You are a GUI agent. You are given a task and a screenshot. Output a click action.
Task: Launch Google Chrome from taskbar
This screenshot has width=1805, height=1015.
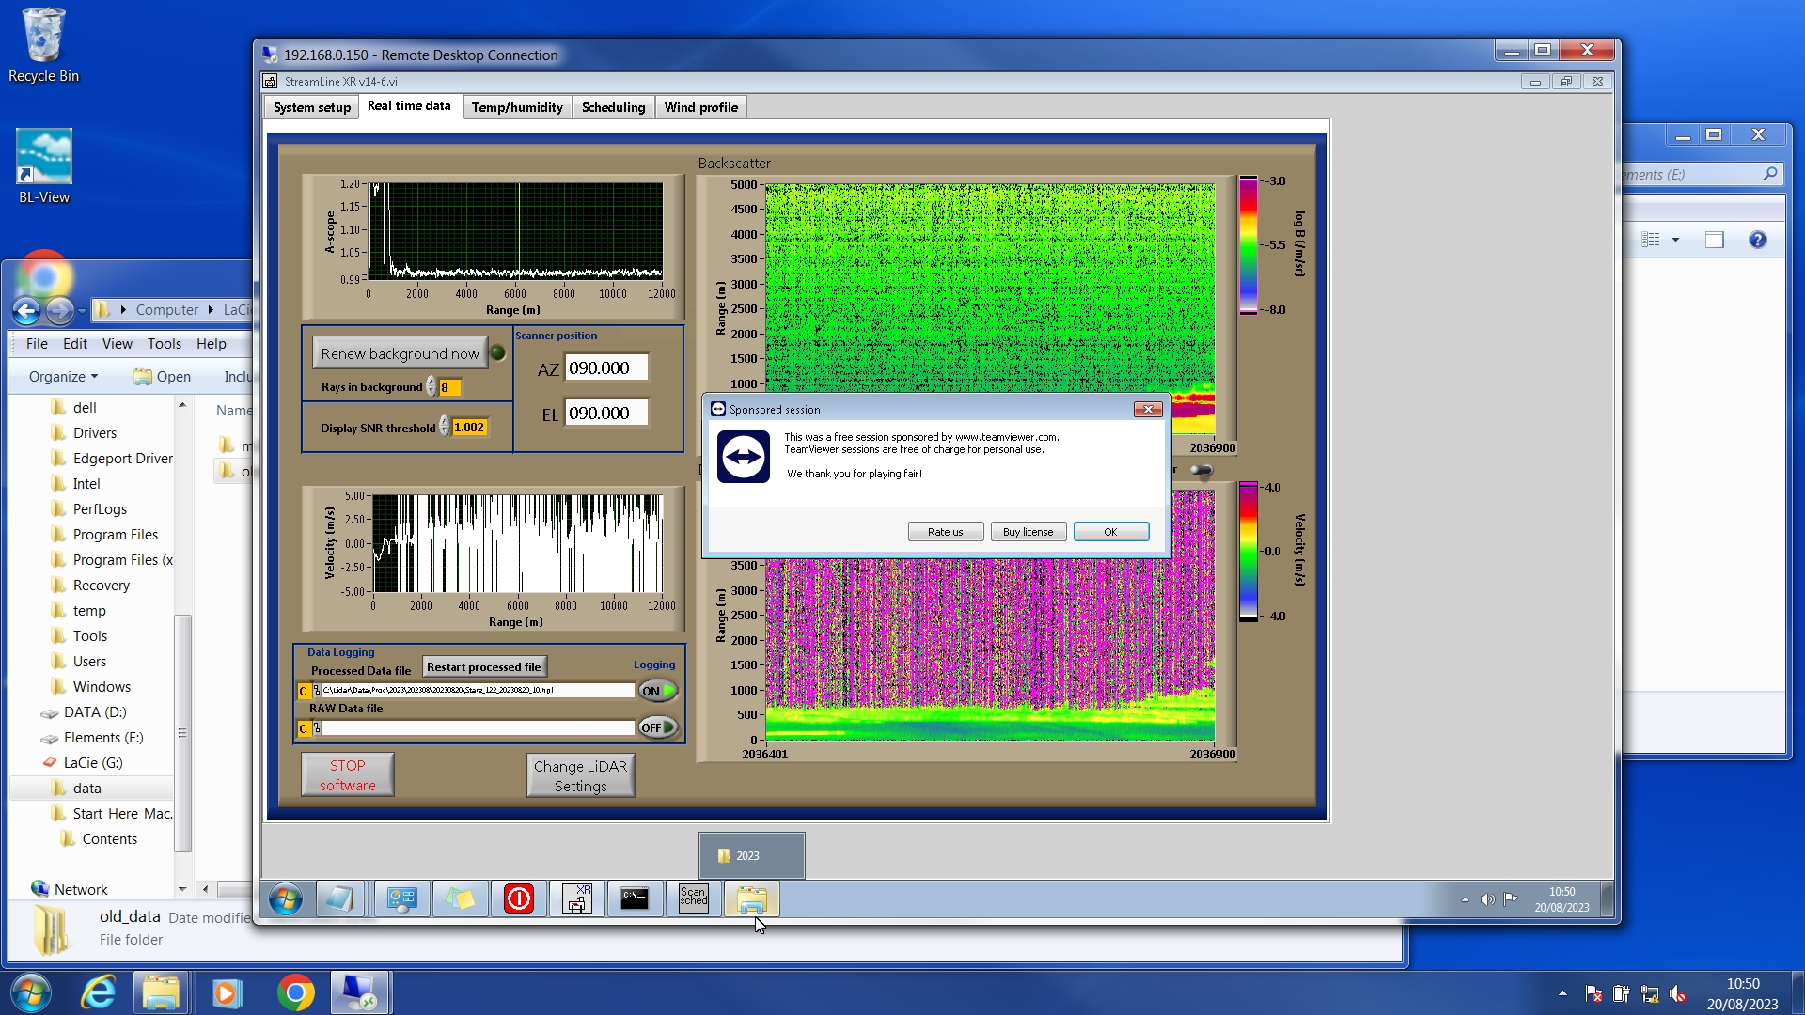click(x=295, y=993)
